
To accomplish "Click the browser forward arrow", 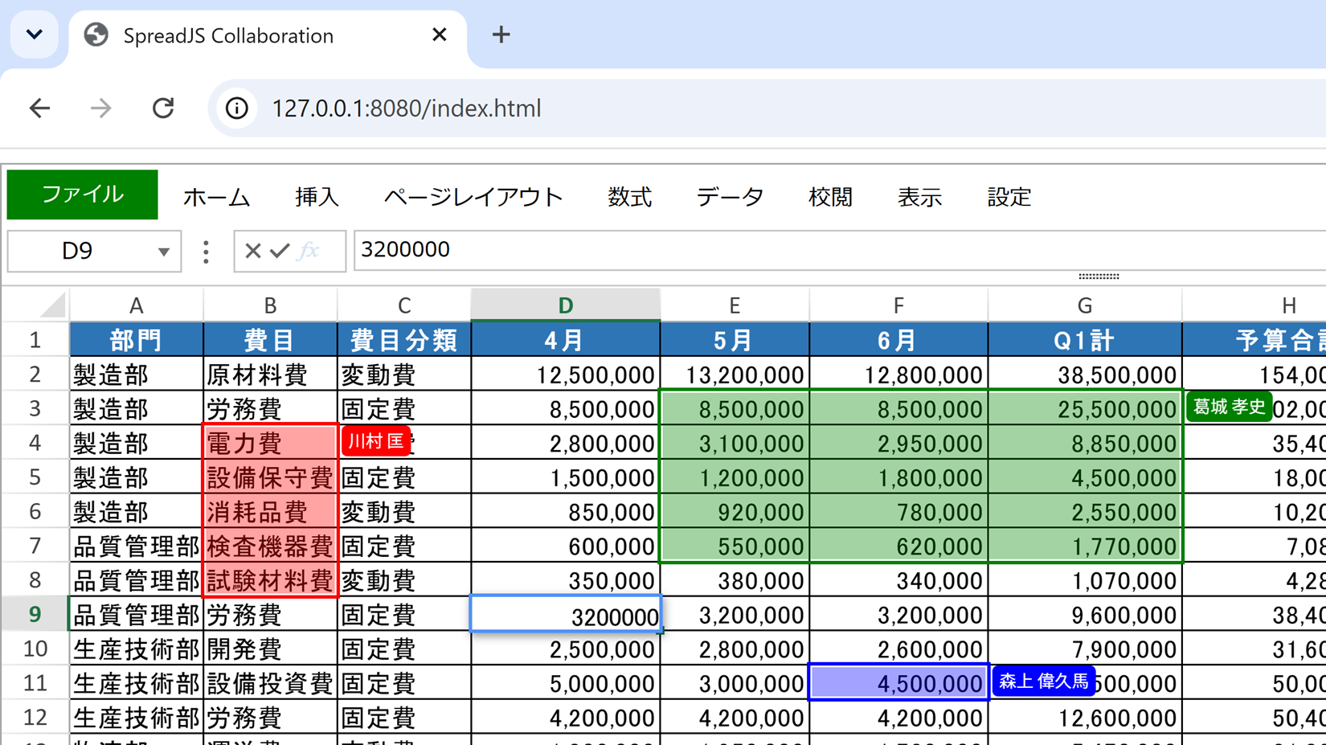I will click(x=100, y=108).
